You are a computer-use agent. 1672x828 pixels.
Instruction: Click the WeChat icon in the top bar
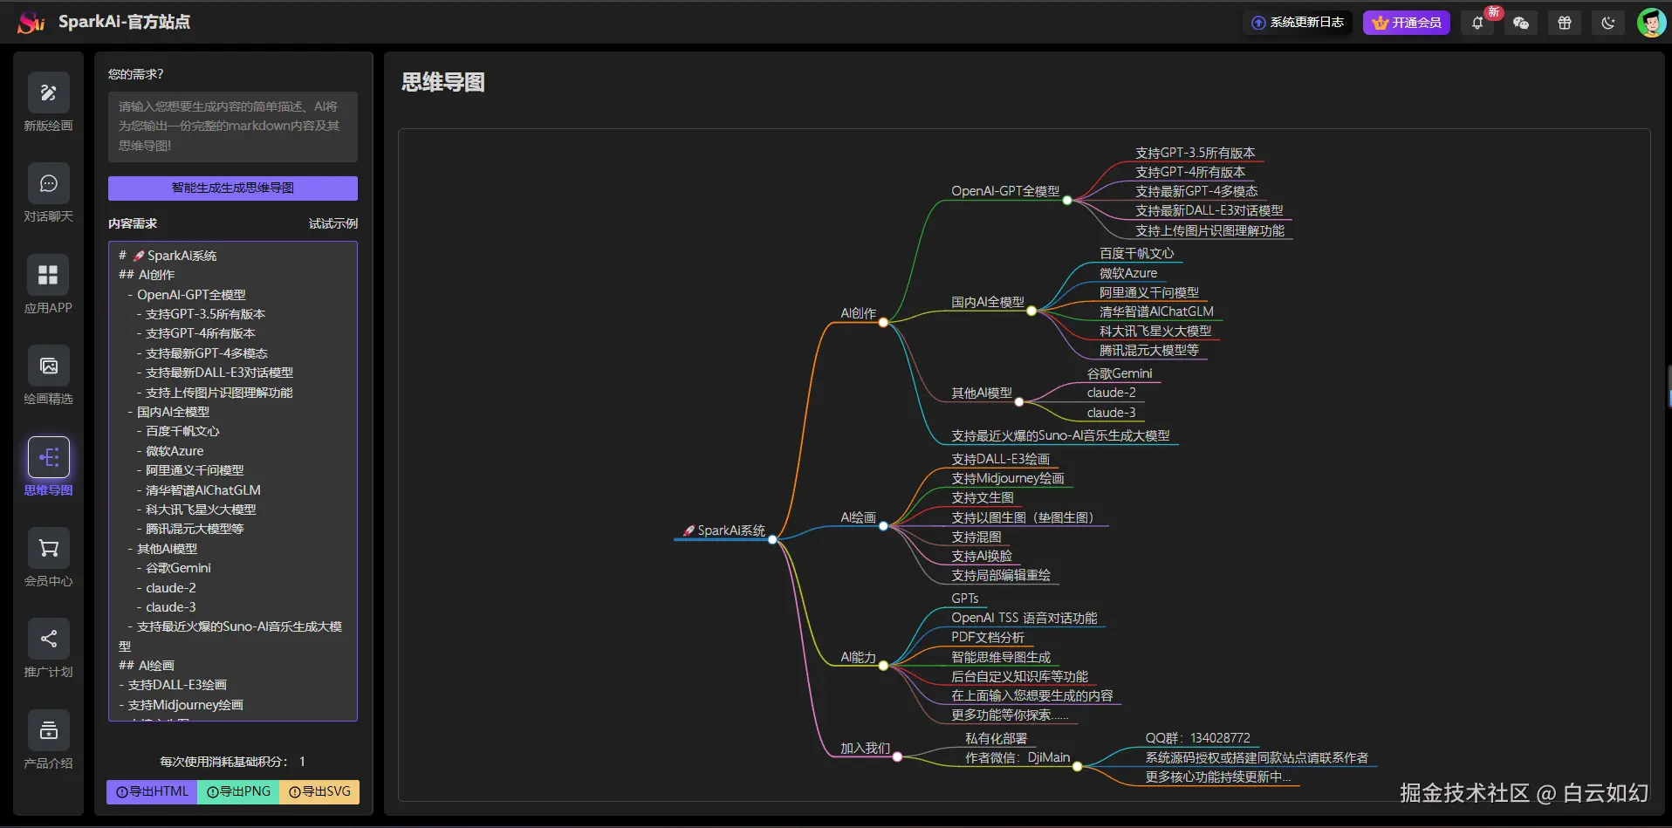coord(1522,23)
